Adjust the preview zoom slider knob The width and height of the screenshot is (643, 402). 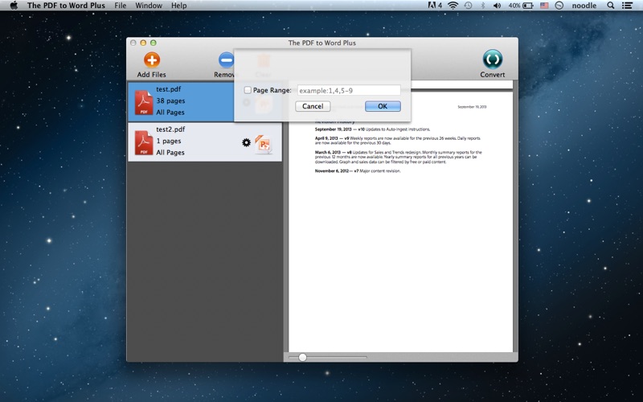(302, 357)
